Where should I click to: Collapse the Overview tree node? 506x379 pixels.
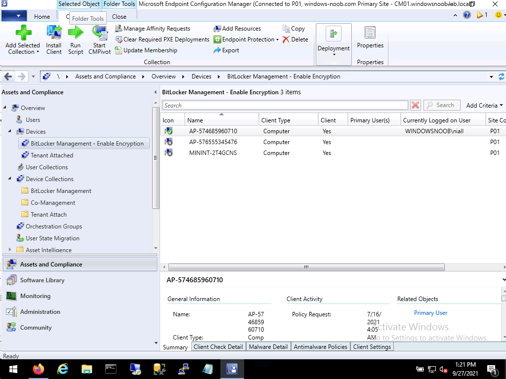(5, 107)
